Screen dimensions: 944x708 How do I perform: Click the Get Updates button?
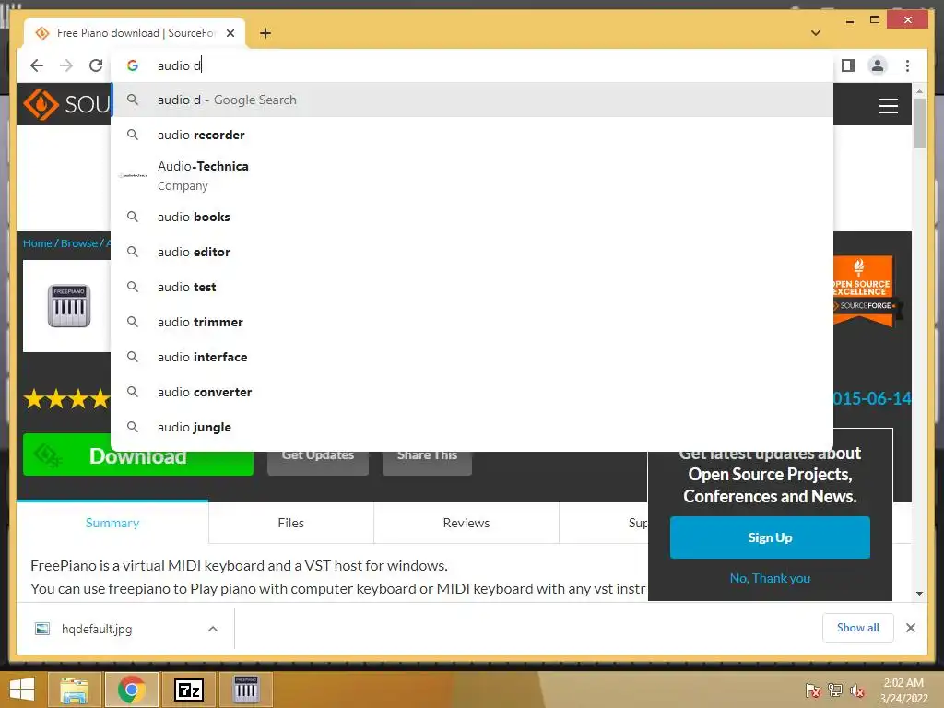[318, 459]
